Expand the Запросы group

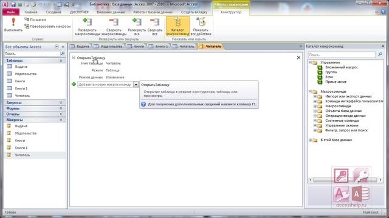tap(61, 102)
